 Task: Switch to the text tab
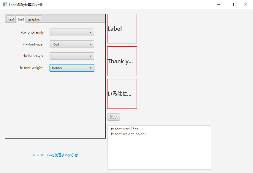coord(11,19)
